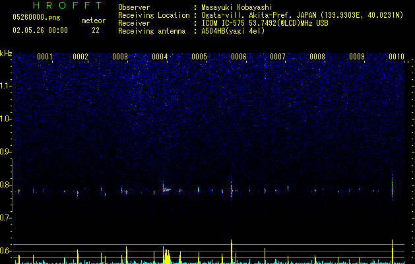415x264 pixels.
Task: Click time marker 0002
Action: tap(80, 56)
